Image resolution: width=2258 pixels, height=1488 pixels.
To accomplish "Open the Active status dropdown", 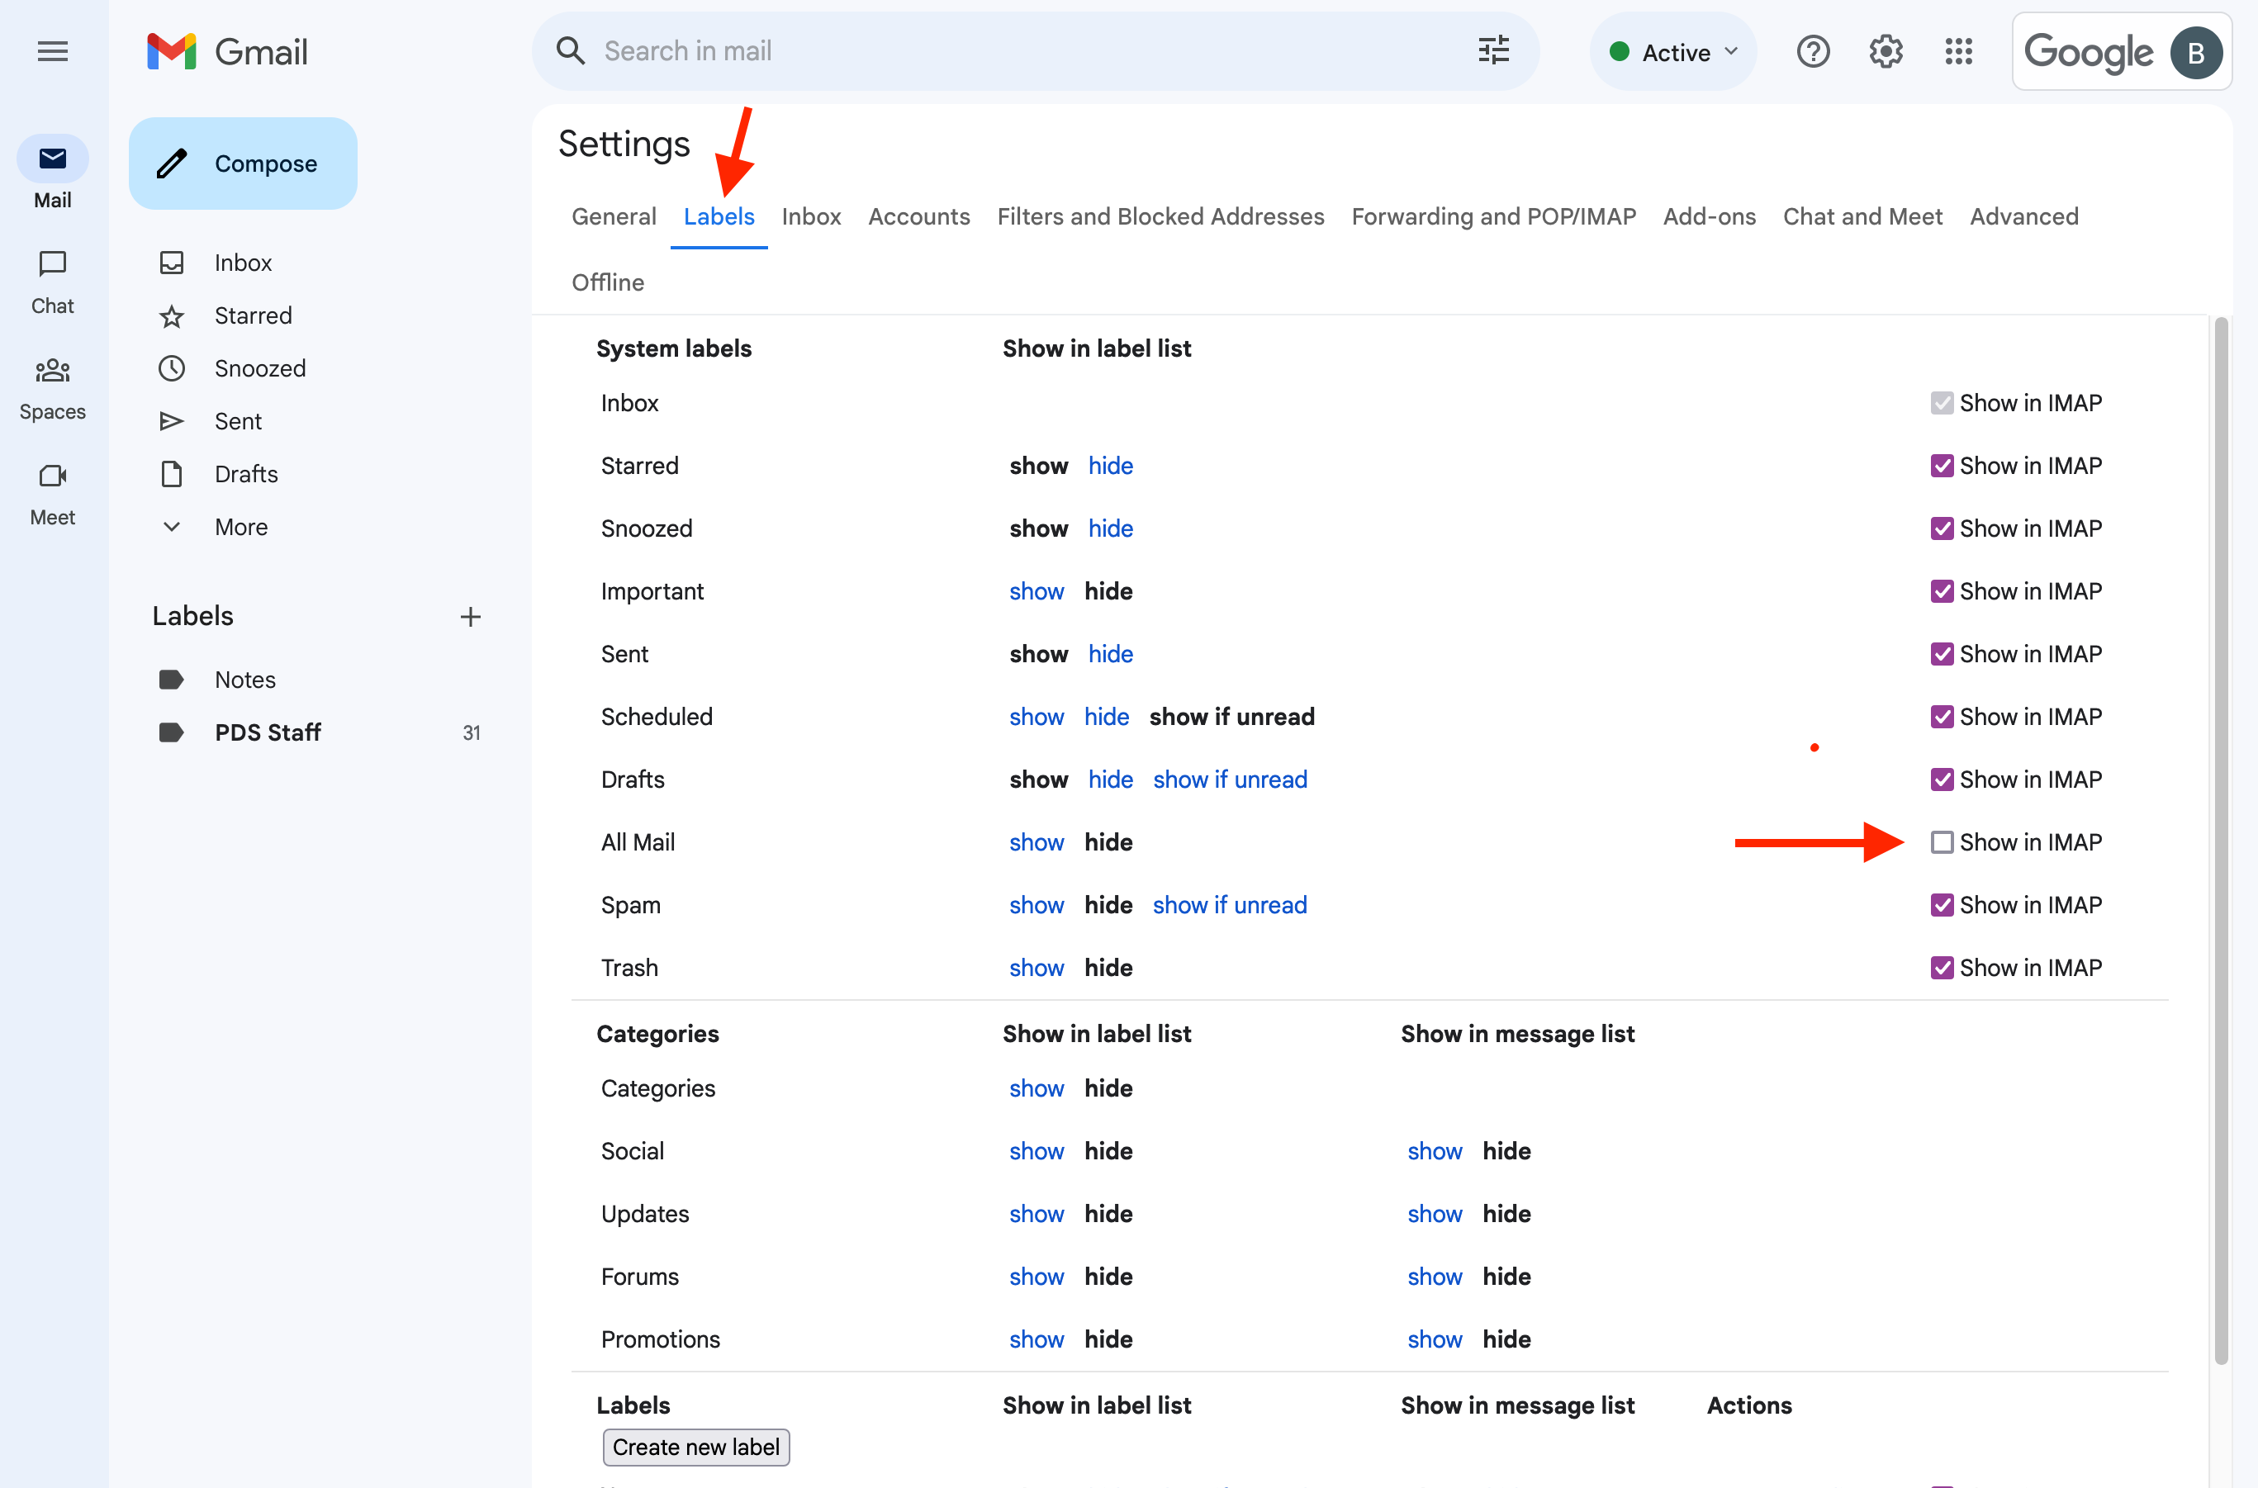I will [1673, 52].
